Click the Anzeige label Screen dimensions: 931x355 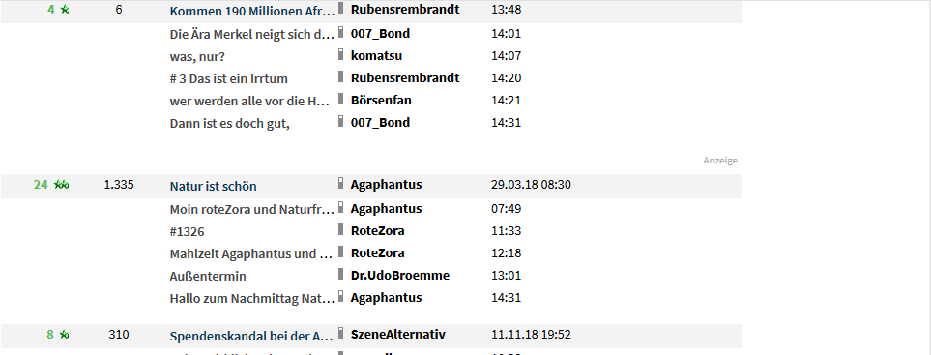[719, 161]
